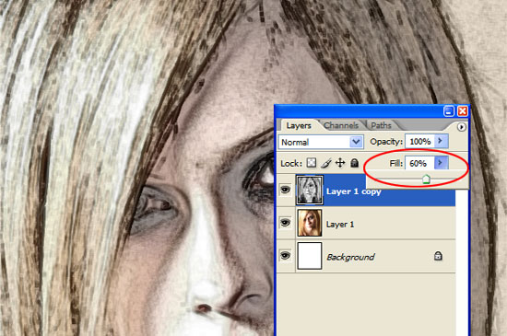Click the Fill slider handle
This screenshot has height=336, width=507.
tap(426, 180)
